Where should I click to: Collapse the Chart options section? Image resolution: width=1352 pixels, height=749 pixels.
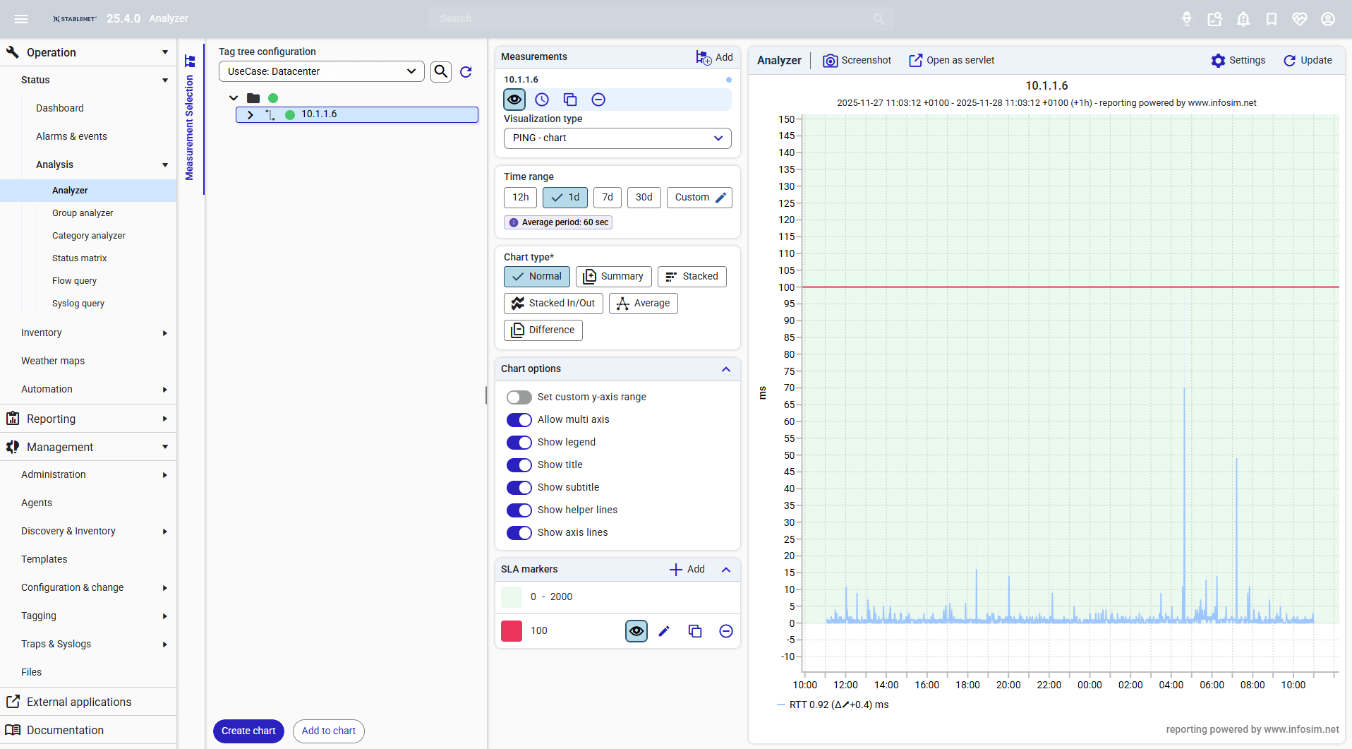726,369
